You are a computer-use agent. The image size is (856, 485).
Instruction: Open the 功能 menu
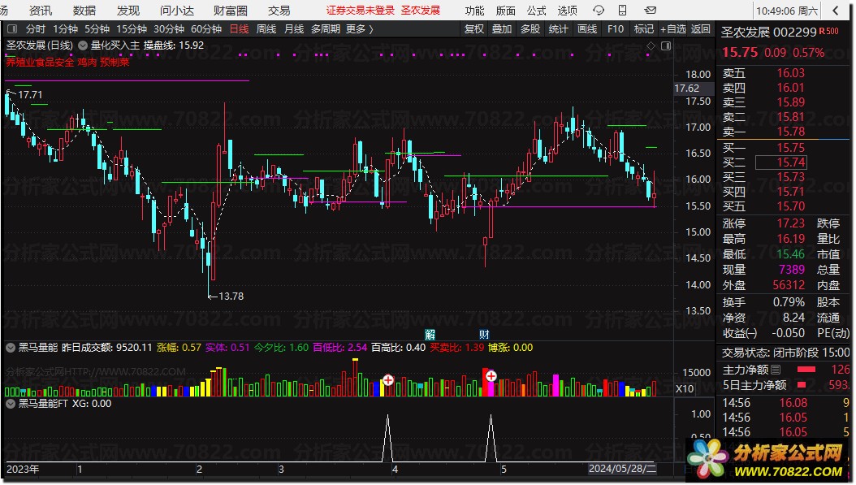474,11
